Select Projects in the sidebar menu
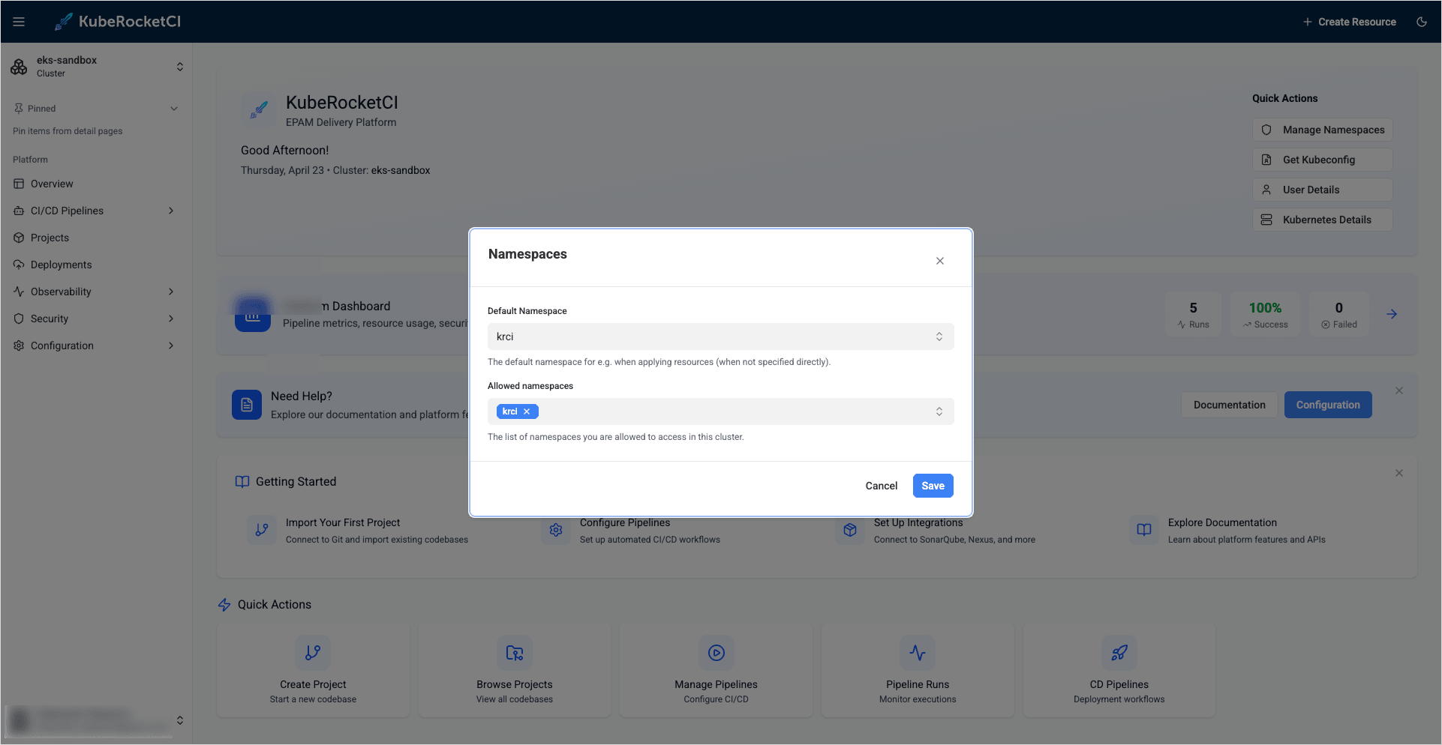Screen dimensions: 1442x745 coord(50,238)
